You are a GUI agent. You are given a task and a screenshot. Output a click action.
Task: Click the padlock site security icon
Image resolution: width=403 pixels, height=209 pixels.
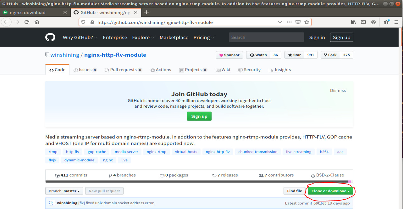tap(92, 22)
